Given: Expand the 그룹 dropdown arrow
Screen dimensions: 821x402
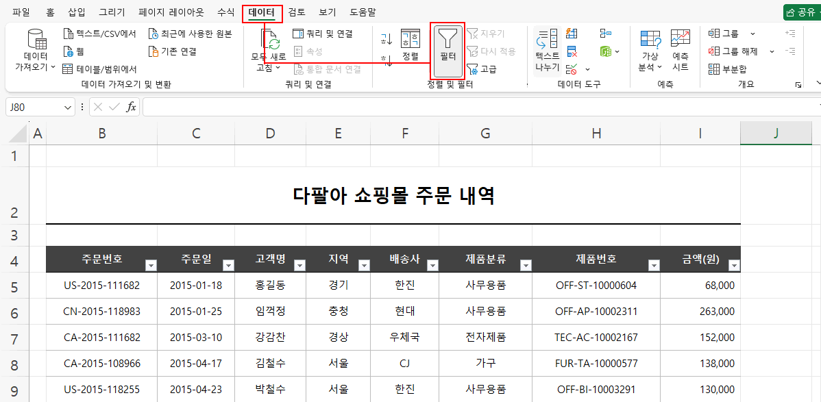Looking at the screenshot, I should [752, 34].
